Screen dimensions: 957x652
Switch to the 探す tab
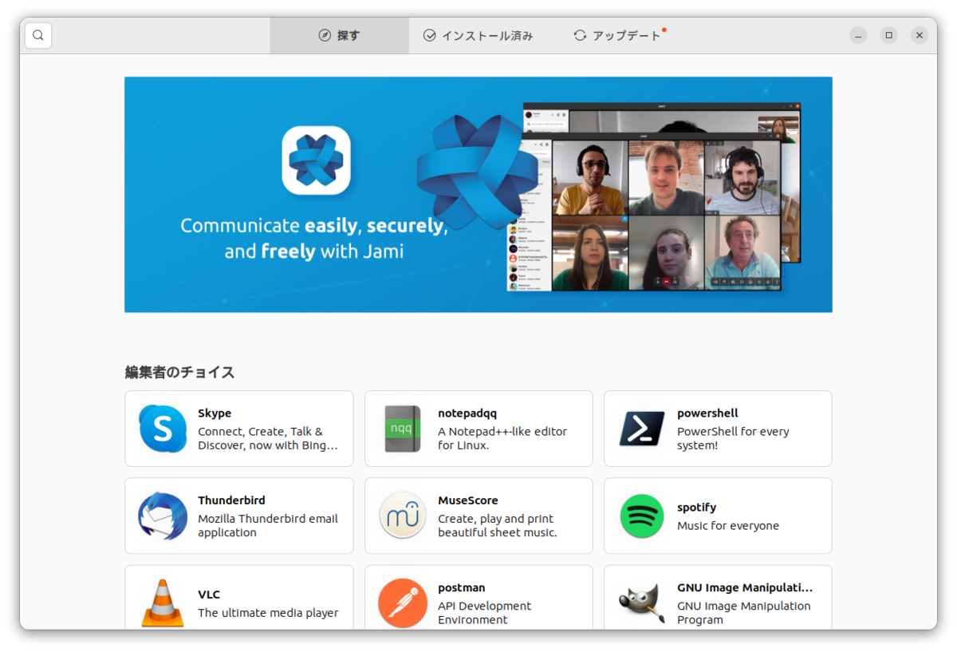(339, 35)
